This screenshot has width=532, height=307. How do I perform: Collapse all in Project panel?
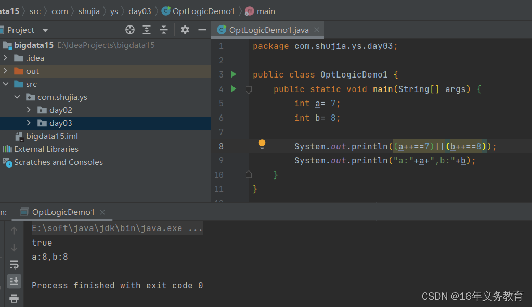tap(164, 30)
